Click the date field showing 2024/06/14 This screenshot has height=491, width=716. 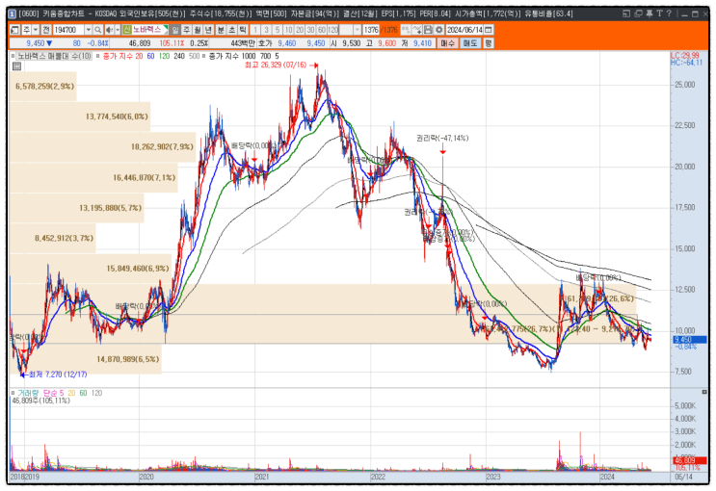click(464, 30)
